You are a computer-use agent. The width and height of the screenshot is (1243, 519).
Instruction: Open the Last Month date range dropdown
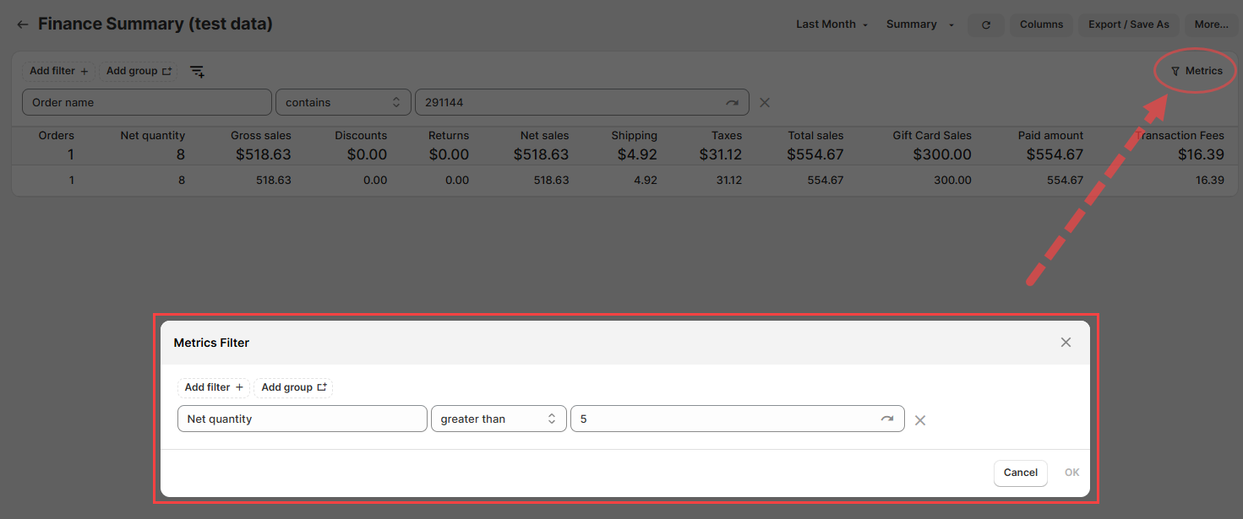831,24
